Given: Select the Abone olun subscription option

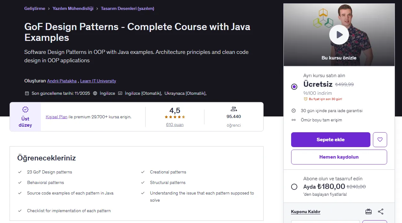Looking at the screenshot, I should coord(294,187).
